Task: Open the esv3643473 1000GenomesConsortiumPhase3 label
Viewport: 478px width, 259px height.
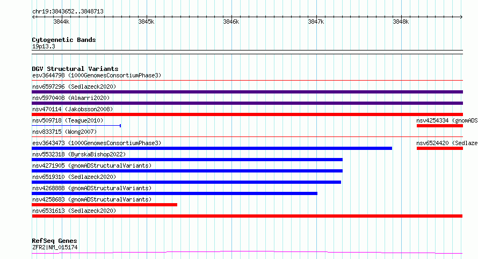Action: [97, 143]
